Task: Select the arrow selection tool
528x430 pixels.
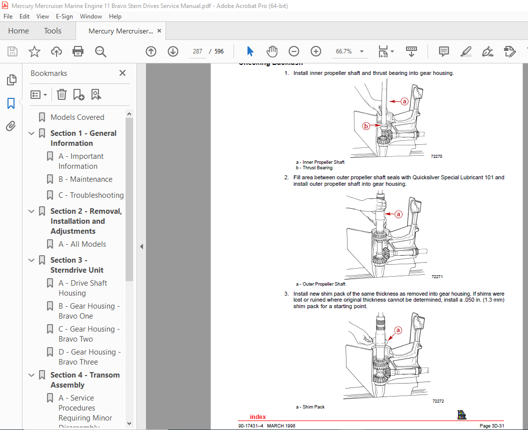Action: coord(250,51)
